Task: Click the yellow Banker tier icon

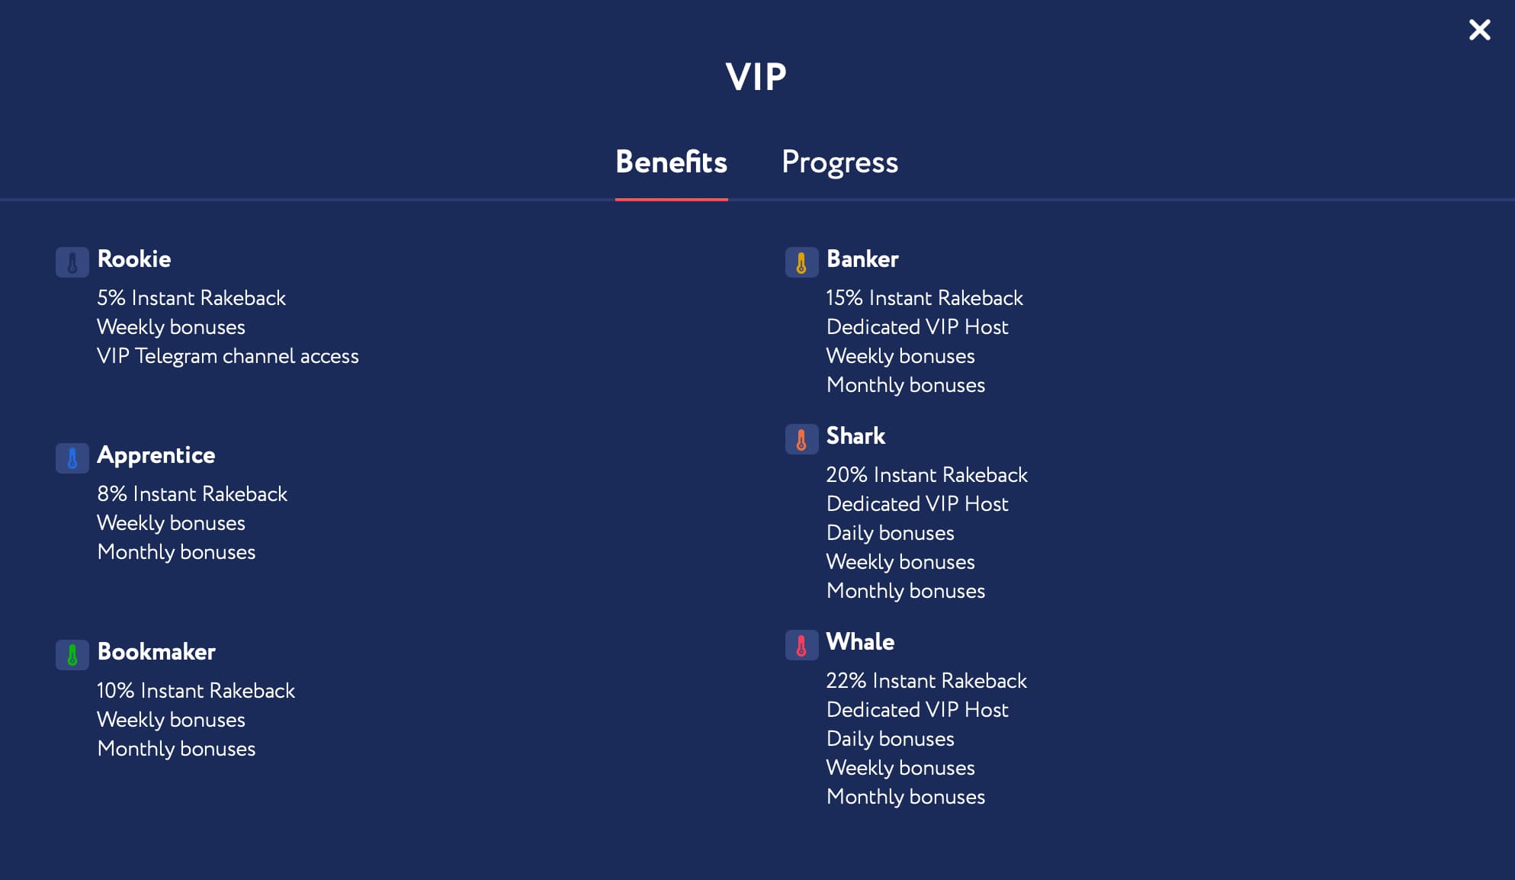Action: (801, 262)
